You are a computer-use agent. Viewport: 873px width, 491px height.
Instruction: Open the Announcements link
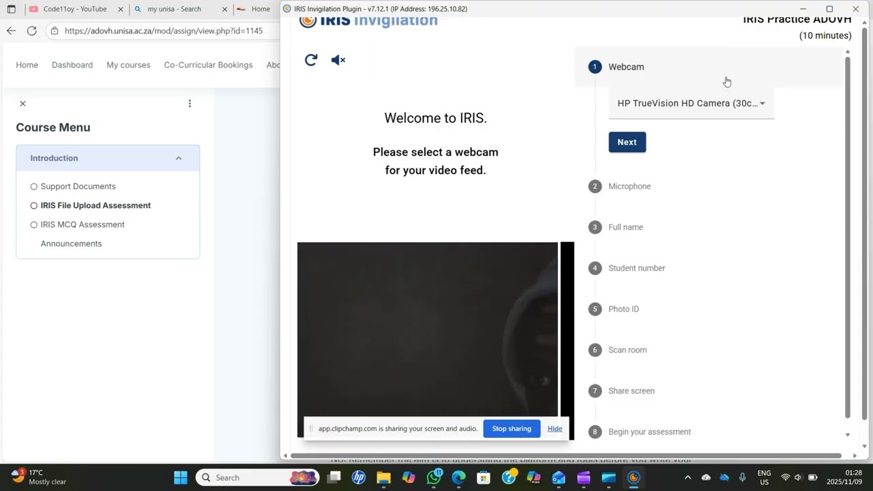point(71,243)
